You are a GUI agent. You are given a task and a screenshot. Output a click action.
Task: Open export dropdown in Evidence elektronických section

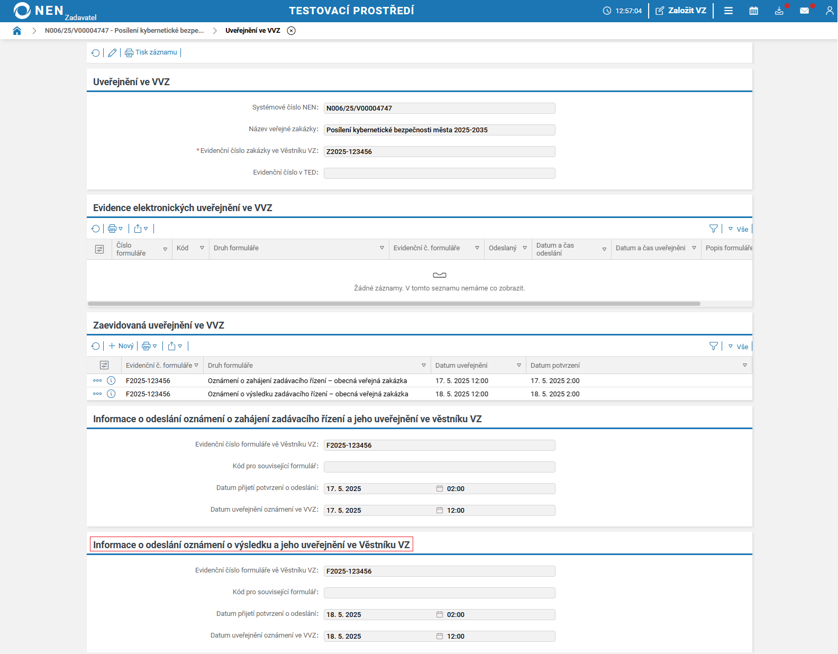coord(141,229)
